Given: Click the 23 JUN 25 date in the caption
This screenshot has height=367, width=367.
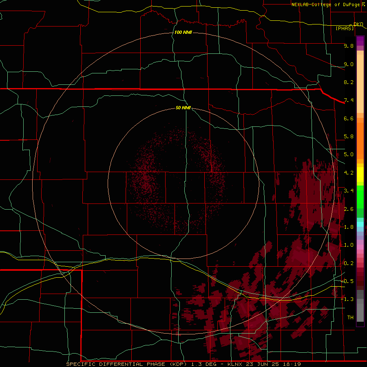Looking at the screenshot, I should (x=262, y=364).
